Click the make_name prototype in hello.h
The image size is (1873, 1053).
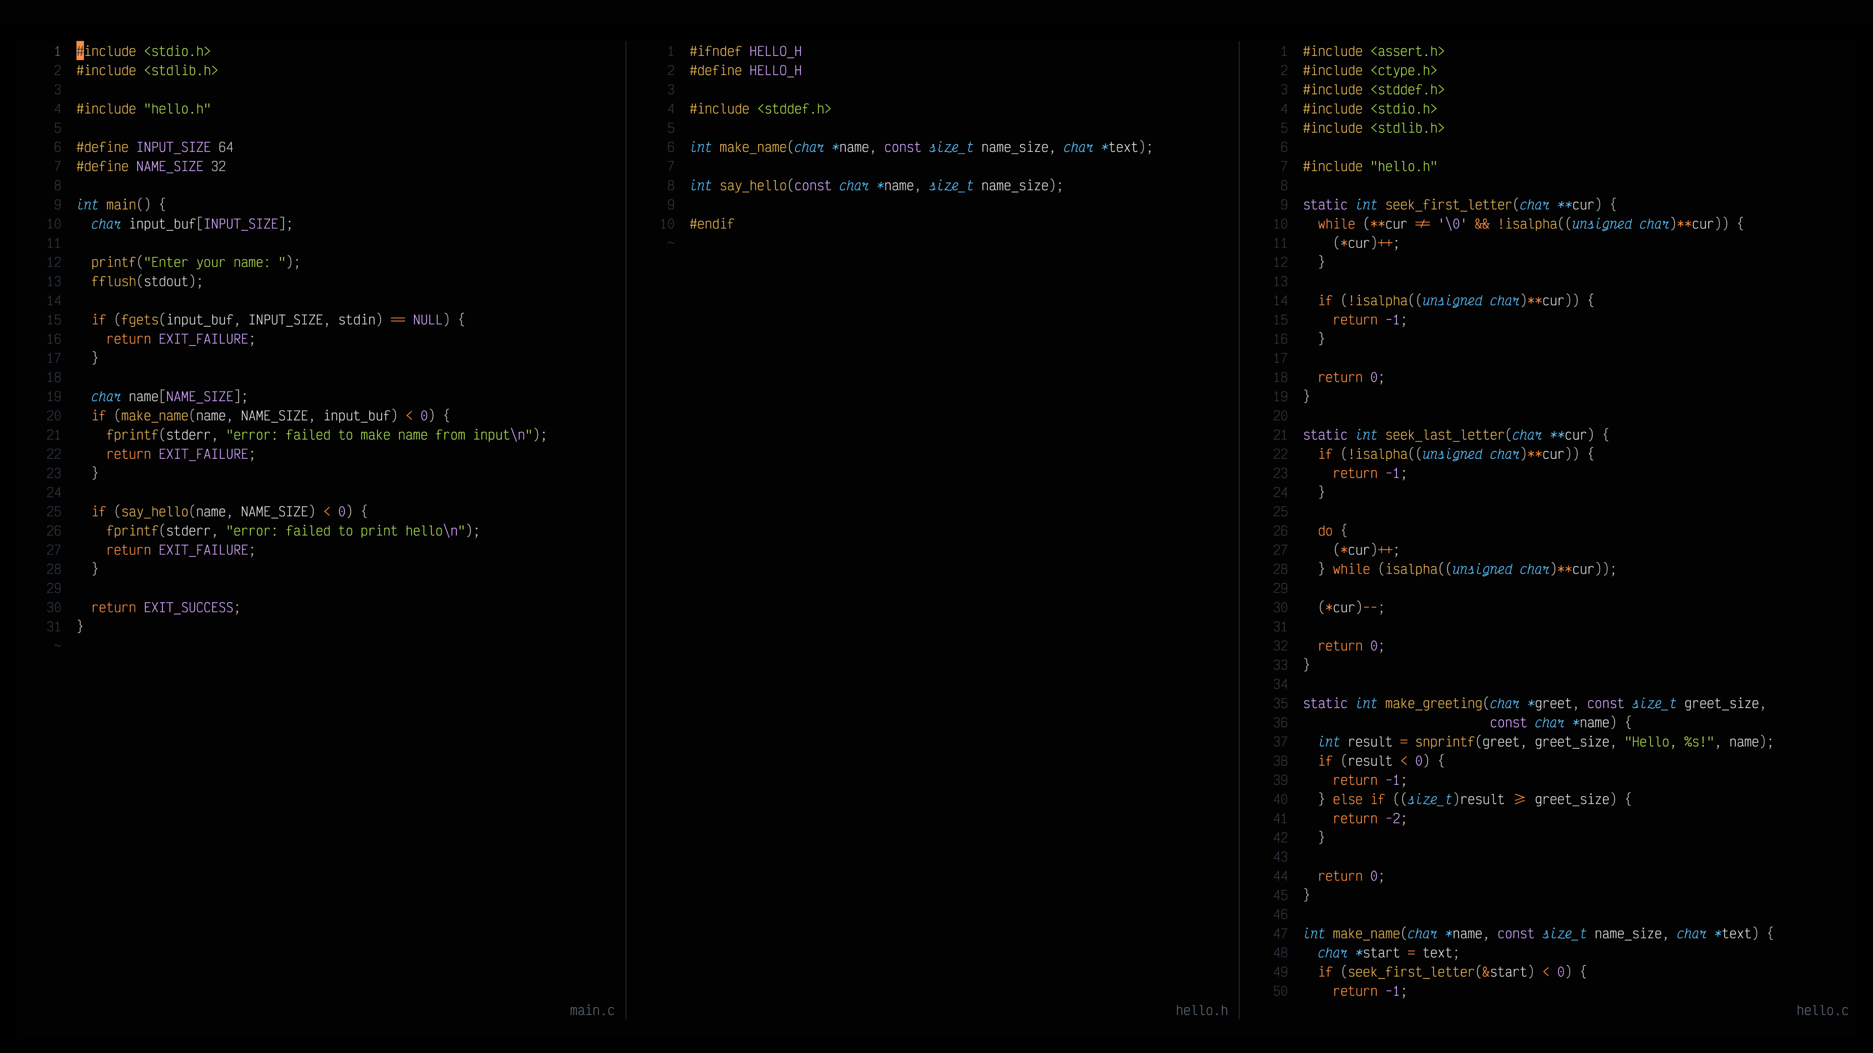tap(921, 147)
